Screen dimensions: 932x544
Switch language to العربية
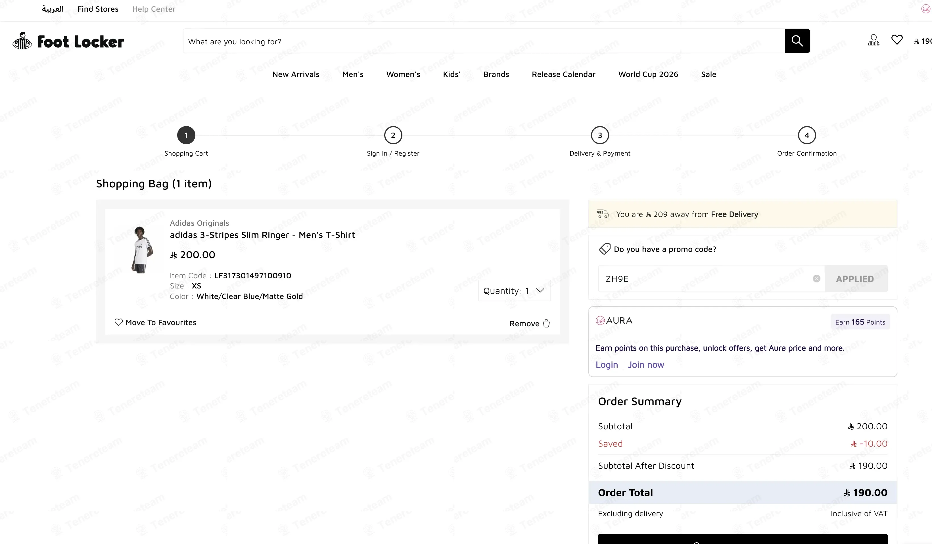pos(53,9)
